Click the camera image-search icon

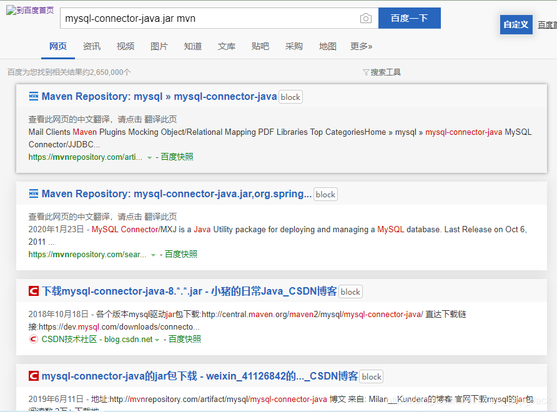pos(365,18)
